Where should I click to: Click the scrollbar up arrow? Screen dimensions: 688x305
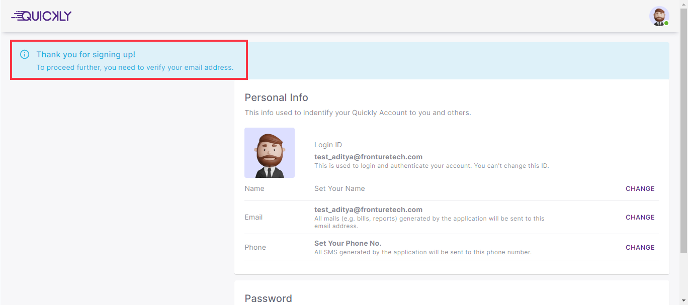pyautogui.click(x=683, y=4)
